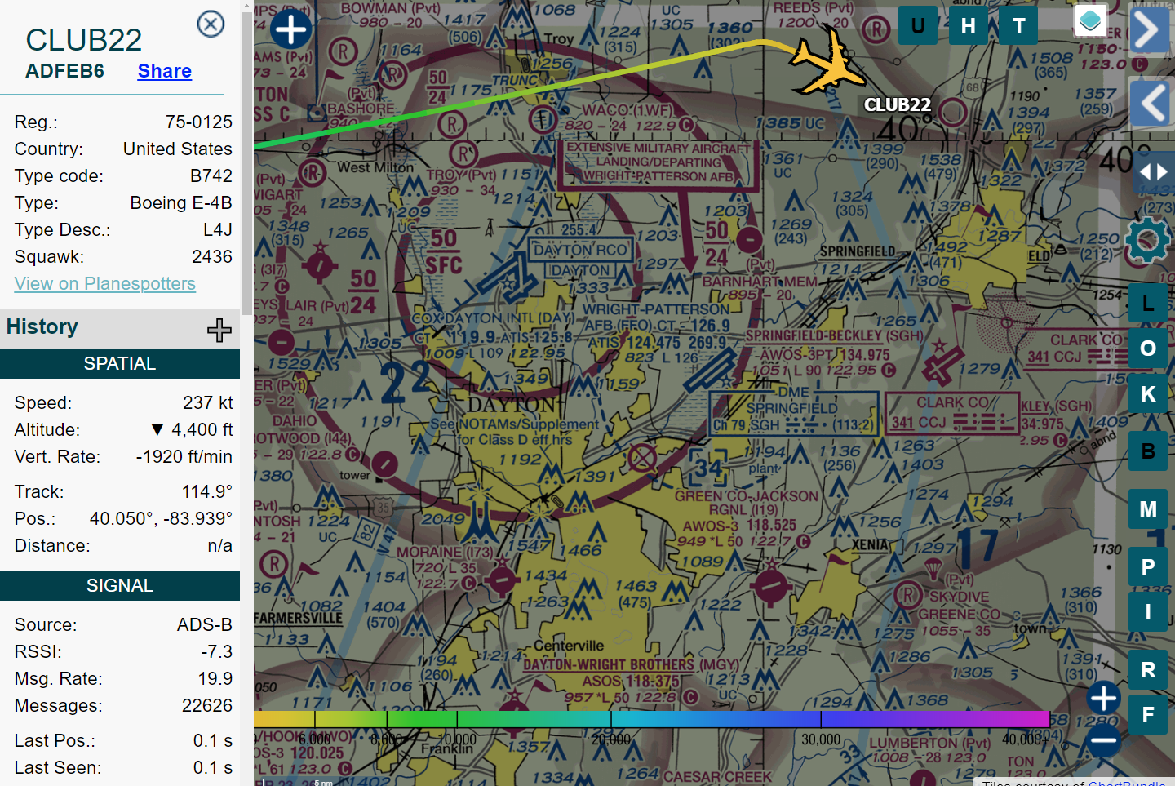The height and width of the screenshot is (786, 1175).
Task: Open the map layers selector icon
Action: click(x=1090, y=21)
